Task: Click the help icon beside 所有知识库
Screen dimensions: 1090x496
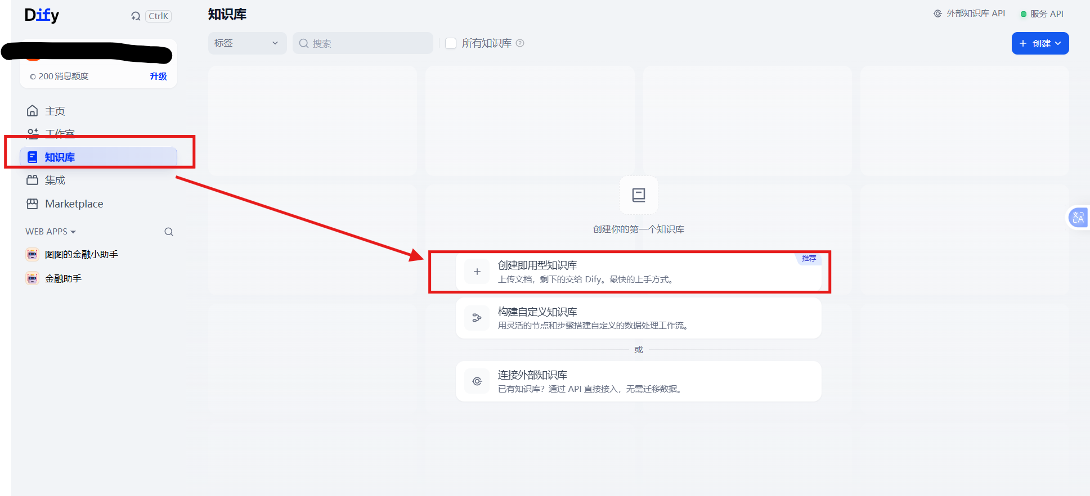Action: click(520, 43)
